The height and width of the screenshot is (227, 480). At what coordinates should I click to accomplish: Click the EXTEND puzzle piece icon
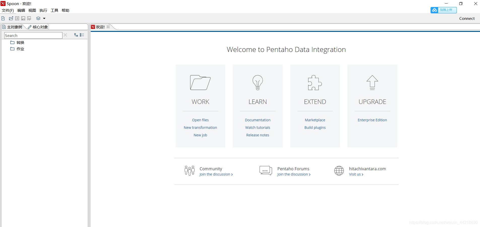pyautogui.click(x=315, y=82)
